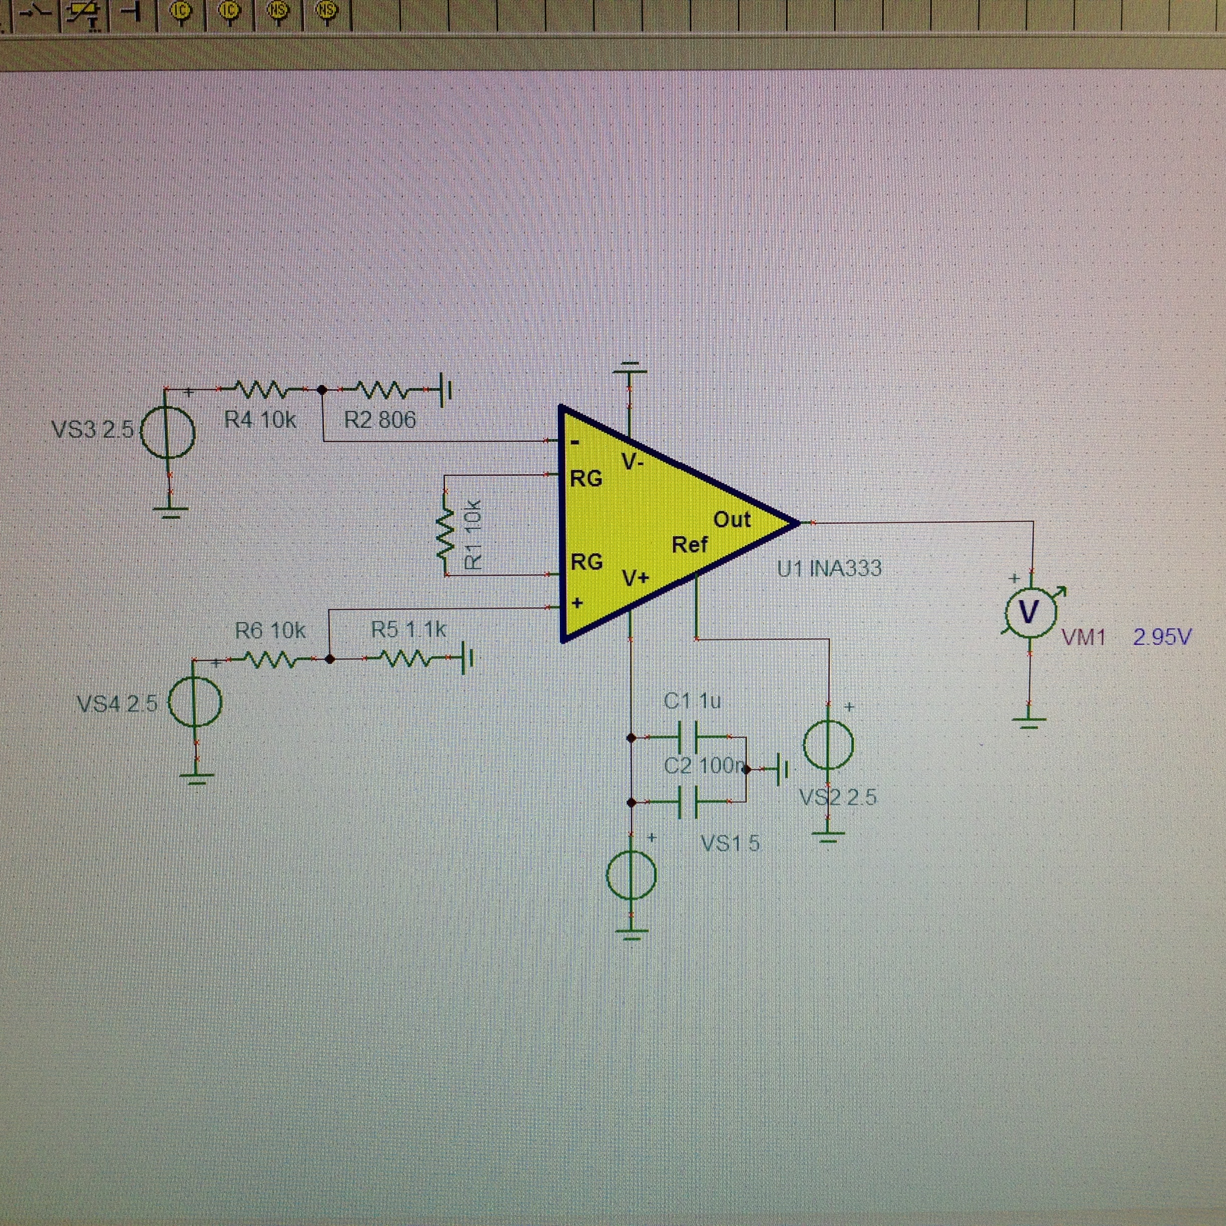This screenshot has width=1226, height=1226.
Task: Click the first IC marker toolbar icon
Action: 181,12
